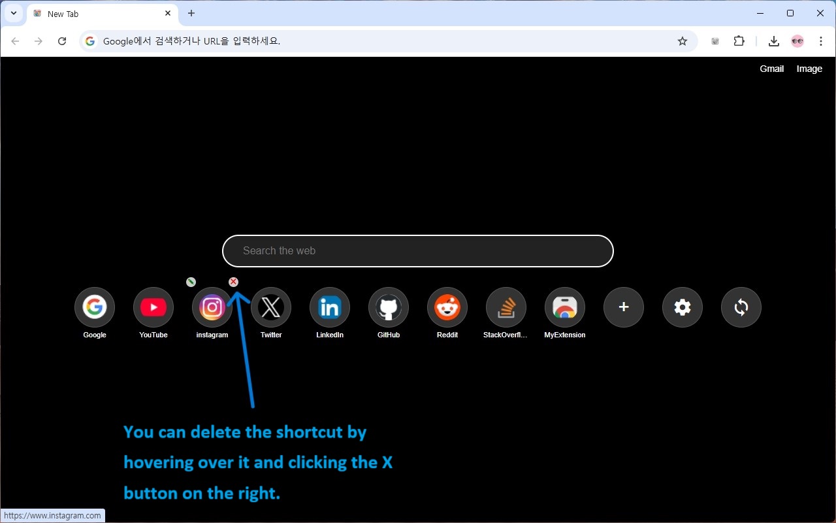Open the MyExtension shortcut
The width and height of the screenshot is (836, 523).
coord(565,307)
